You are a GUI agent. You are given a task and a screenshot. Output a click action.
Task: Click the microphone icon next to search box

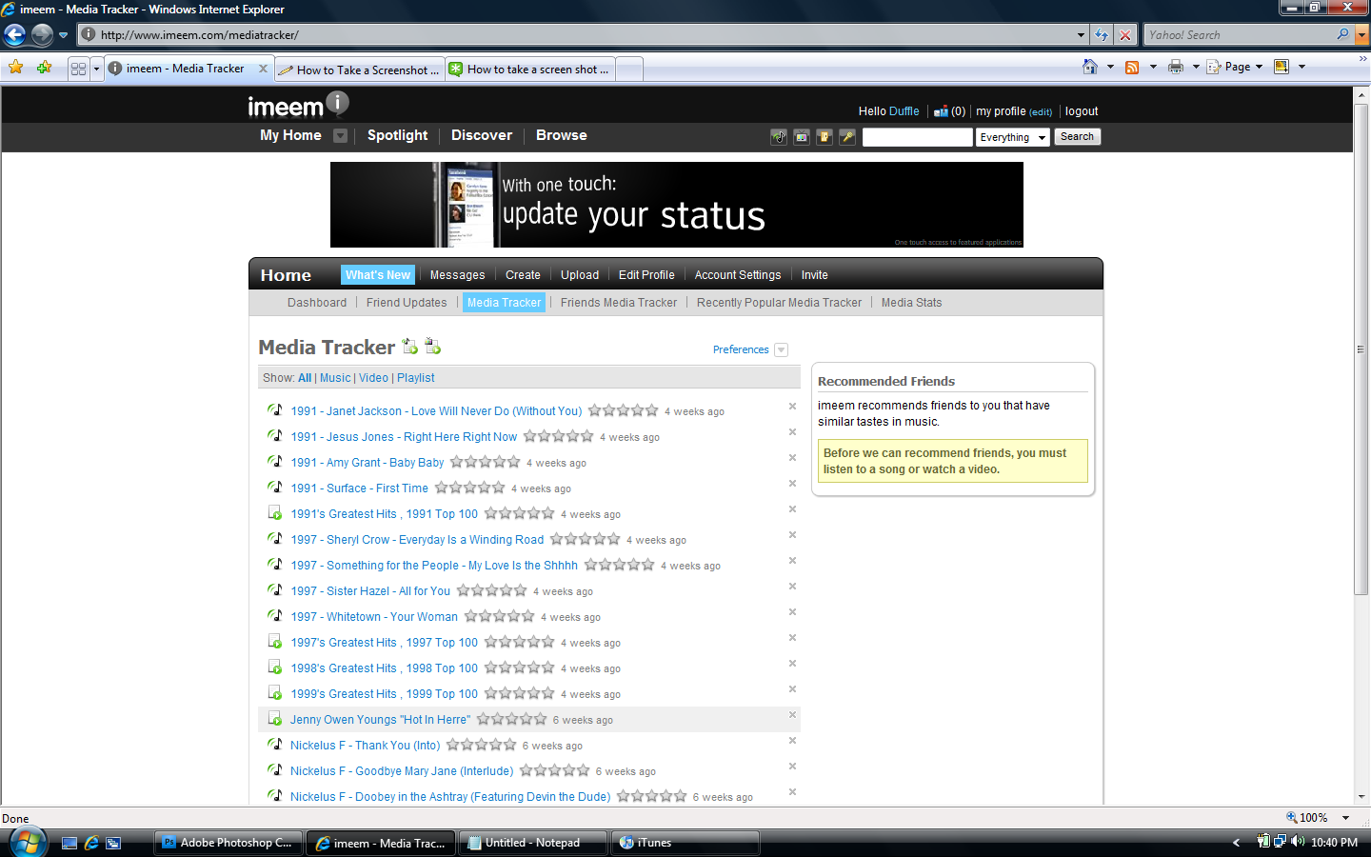847,137
